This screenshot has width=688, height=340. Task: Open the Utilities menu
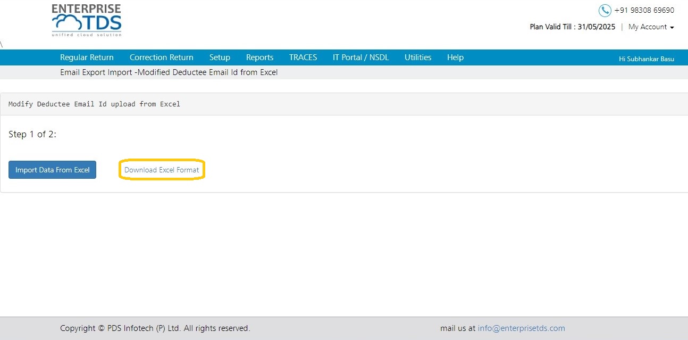click(418, 57)
